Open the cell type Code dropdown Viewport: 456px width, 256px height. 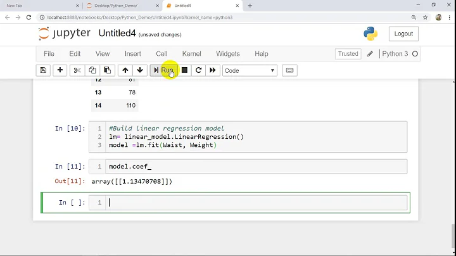250,70
